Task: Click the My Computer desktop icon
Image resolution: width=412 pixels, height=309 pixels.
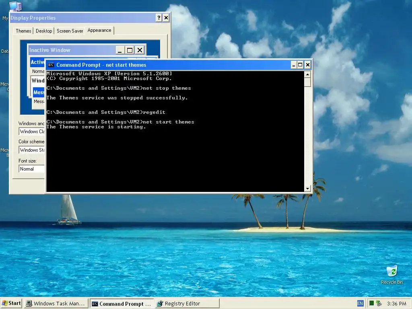Action: pos(15,6)
